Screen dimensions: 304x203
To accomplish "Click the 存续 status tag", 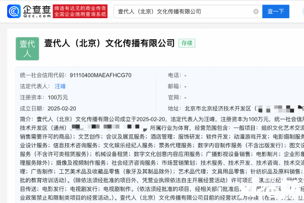I will pyautogui.click(x=187, y=43).
